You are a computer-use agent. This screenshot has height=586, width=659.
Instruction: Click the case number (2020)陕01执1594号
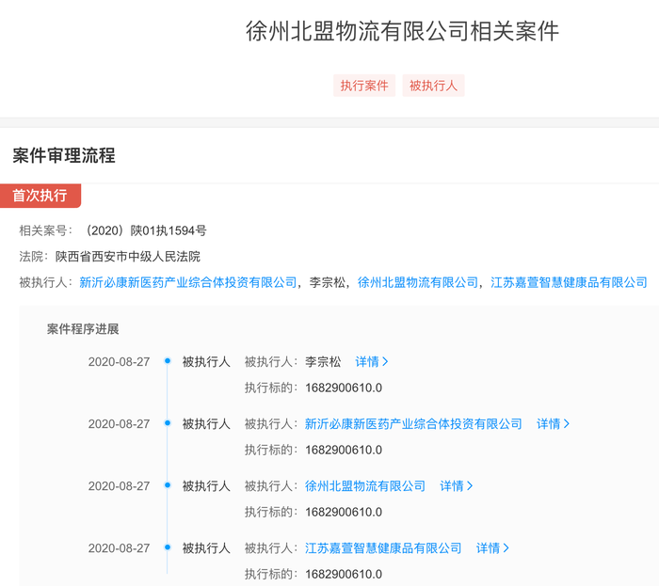(145, 230)
